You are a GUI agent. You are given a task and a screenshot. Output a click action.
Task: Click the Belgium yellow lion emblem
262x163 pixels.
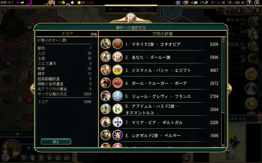[118, 135]
